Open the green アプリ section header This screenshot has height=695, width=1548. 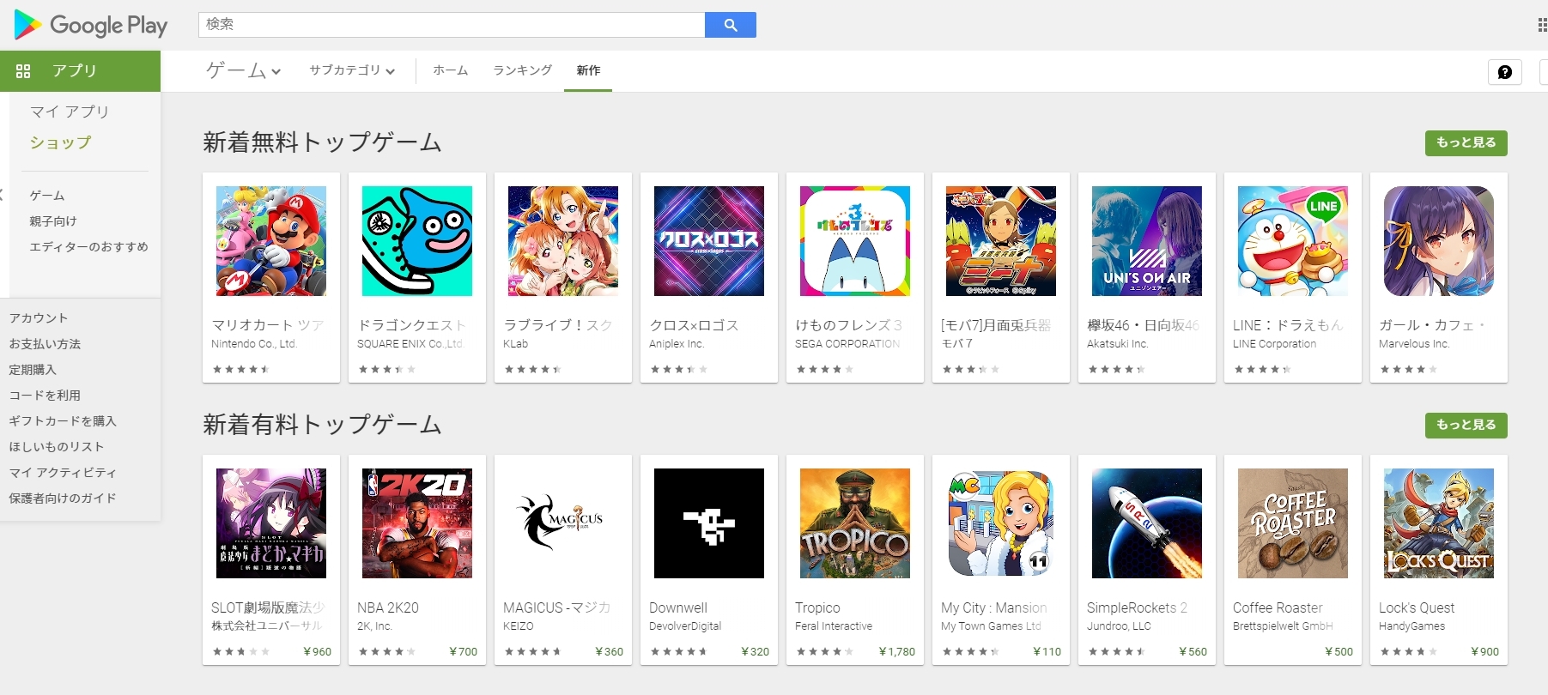point(80,71)
